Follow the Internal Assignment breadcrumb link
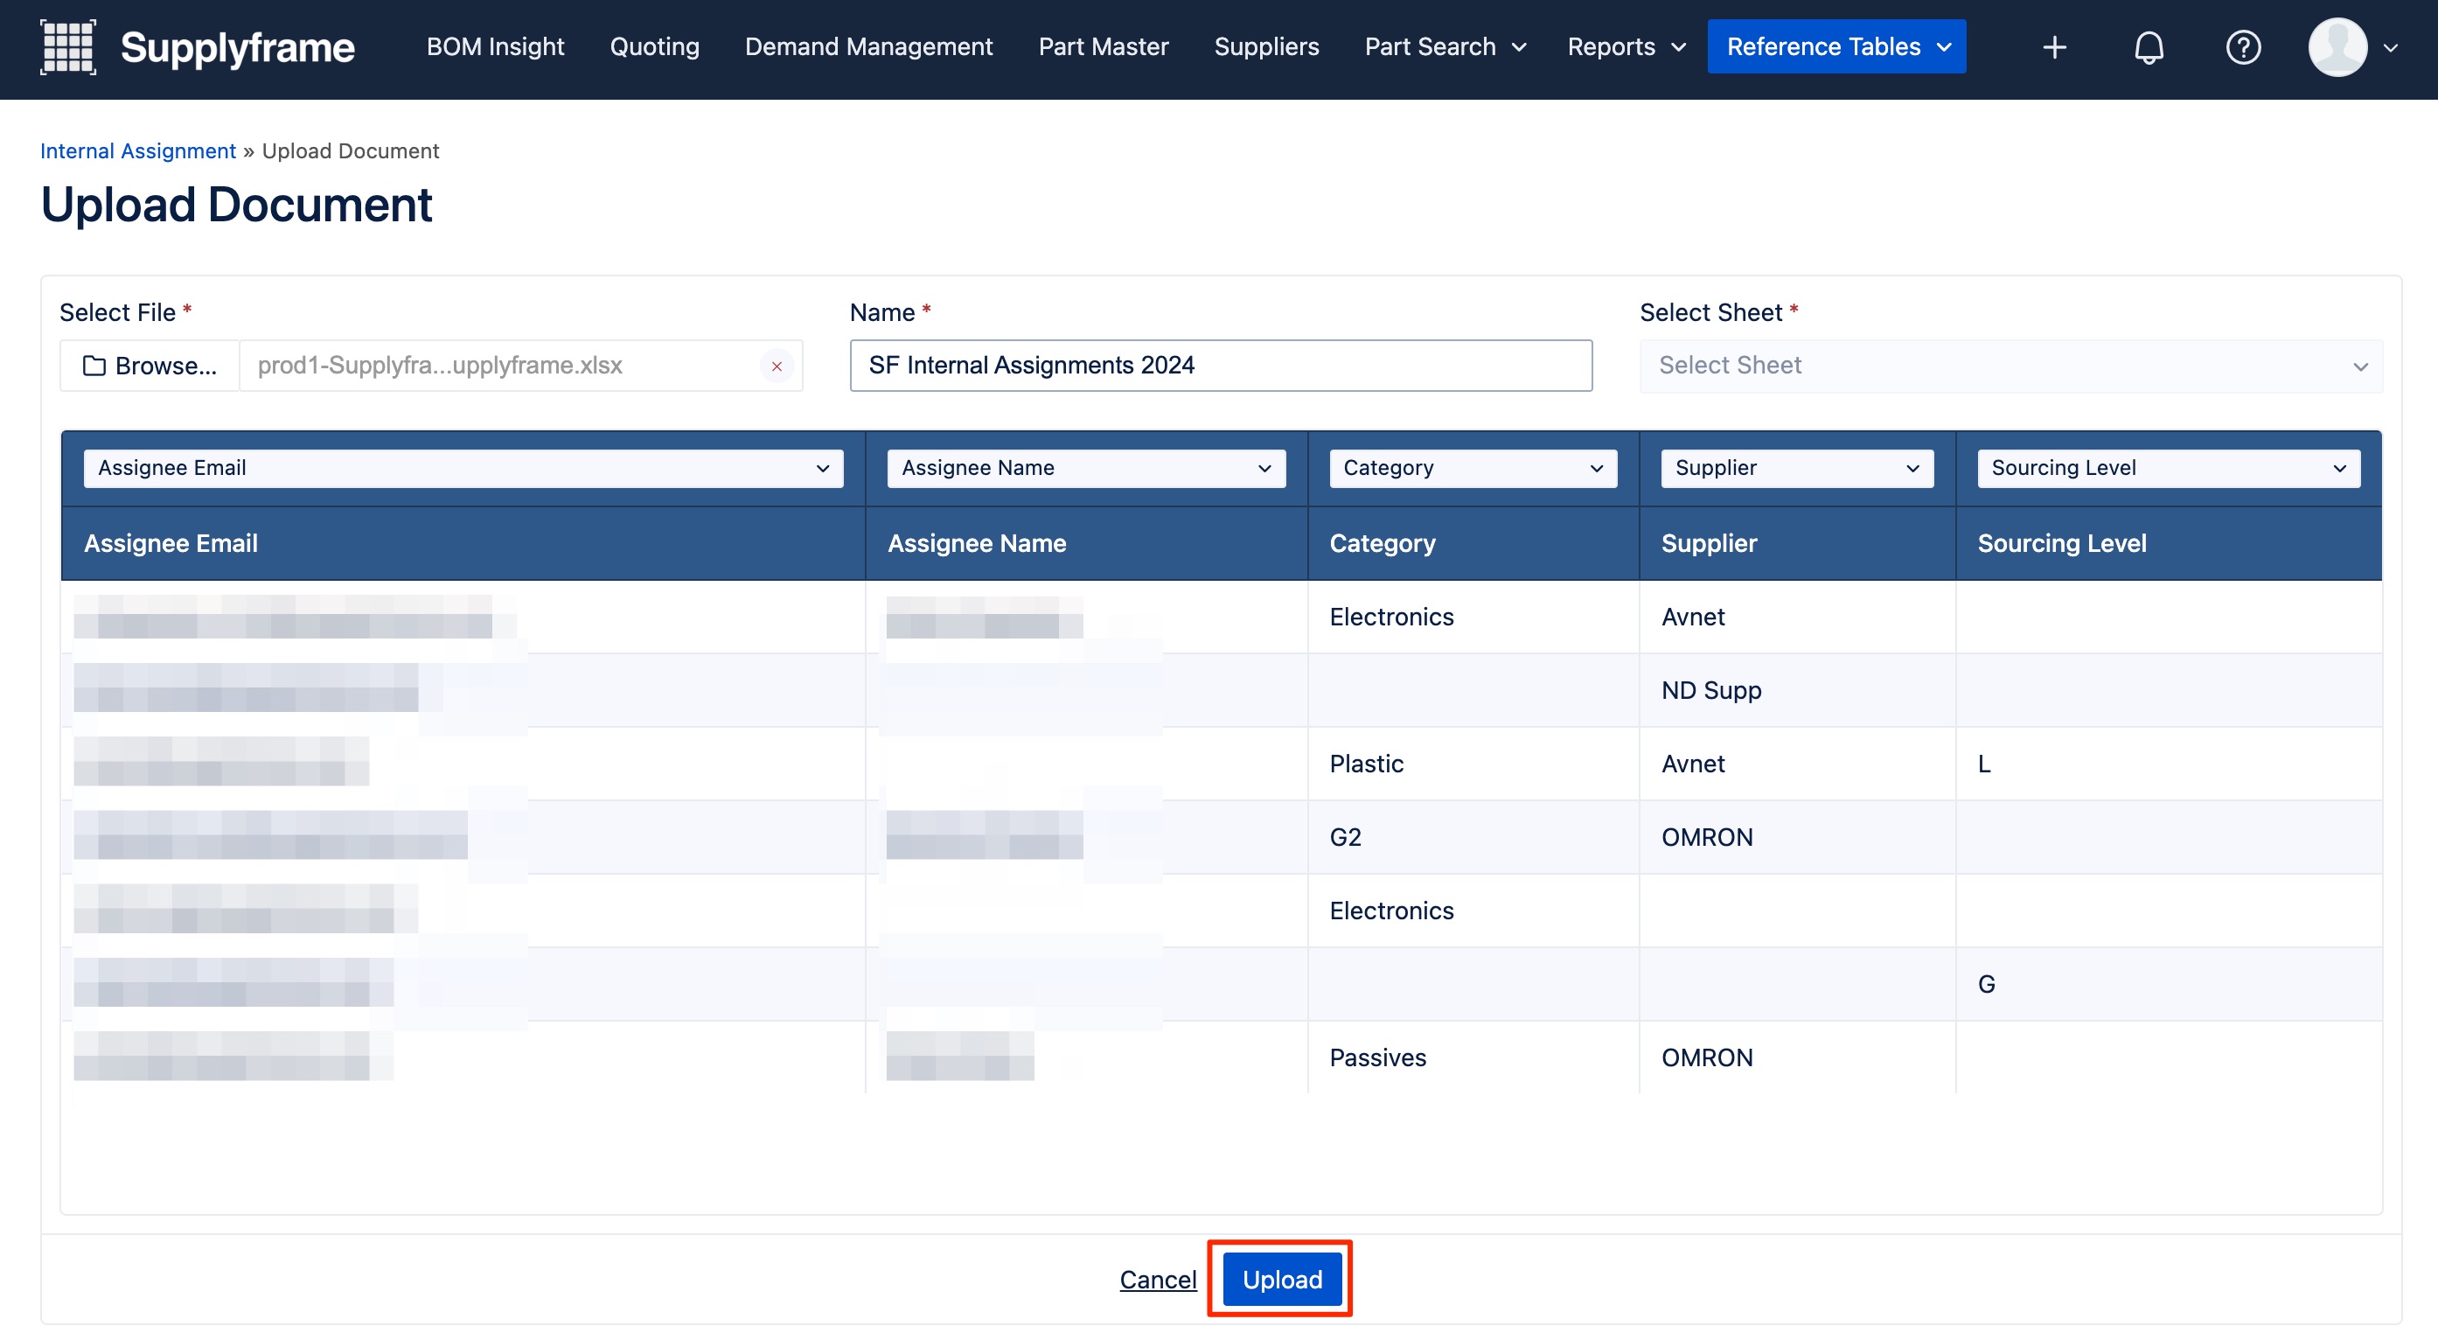 [138, 151]
